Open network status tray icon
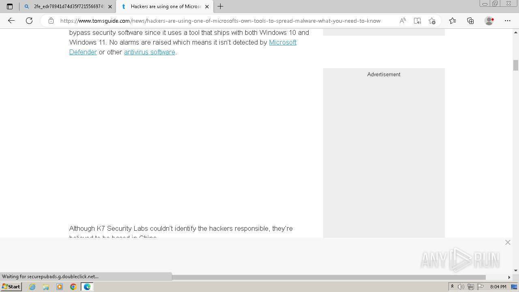519x292 pixels. coord(471,287)
